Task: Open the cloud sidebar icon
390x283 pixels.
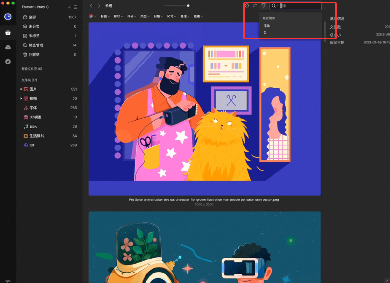Action: tap(8, 47)
